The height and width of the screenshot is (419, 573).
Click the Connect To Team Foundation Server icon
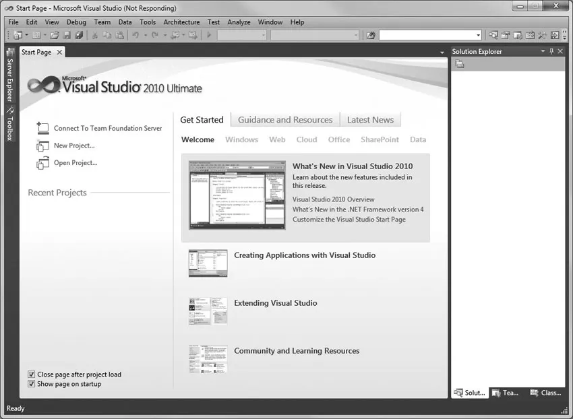coord(43,128)
